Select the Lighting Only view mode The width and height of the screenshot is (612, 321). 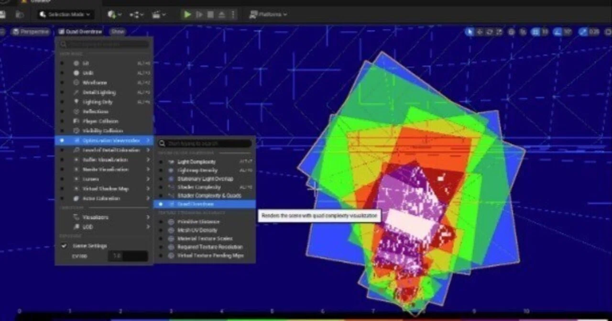(104, 102)
